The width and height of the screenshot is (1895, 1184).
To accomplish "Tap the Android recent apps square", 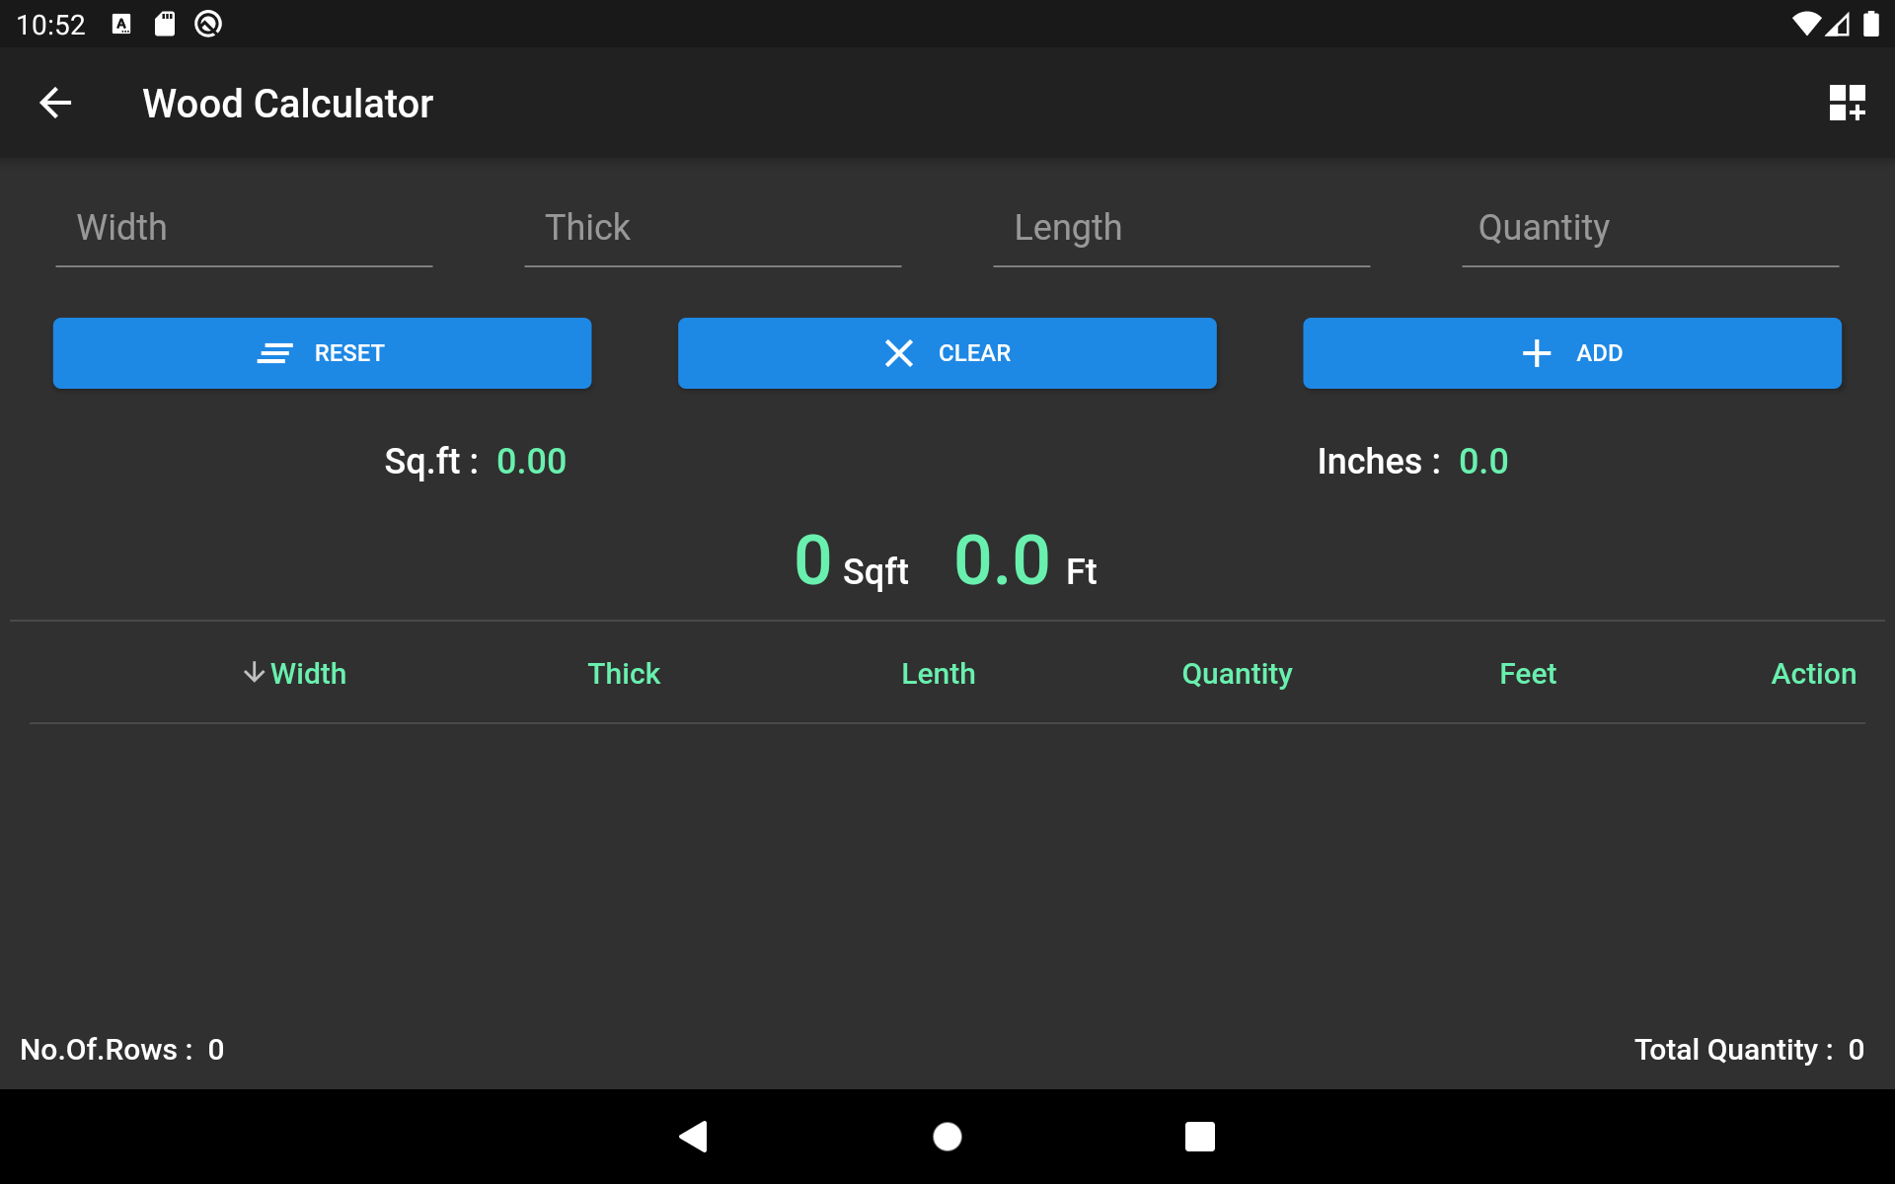I will [x=1199, y=1137].
